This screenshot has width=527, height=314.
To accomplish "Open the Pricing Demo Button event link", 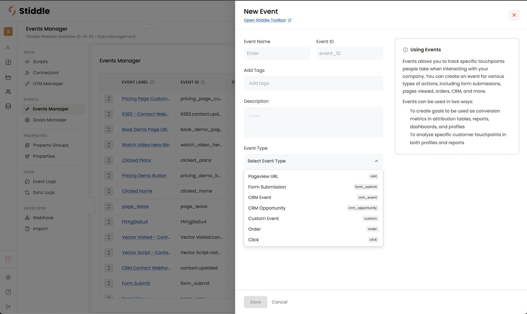I will pyautogui.click(x=144, y=176).
